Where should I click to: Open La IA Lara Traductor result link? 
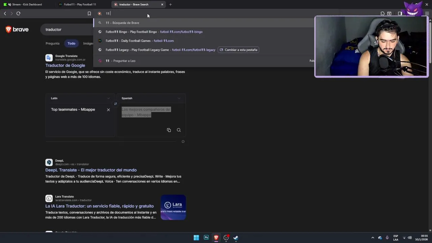coord(100,206)
